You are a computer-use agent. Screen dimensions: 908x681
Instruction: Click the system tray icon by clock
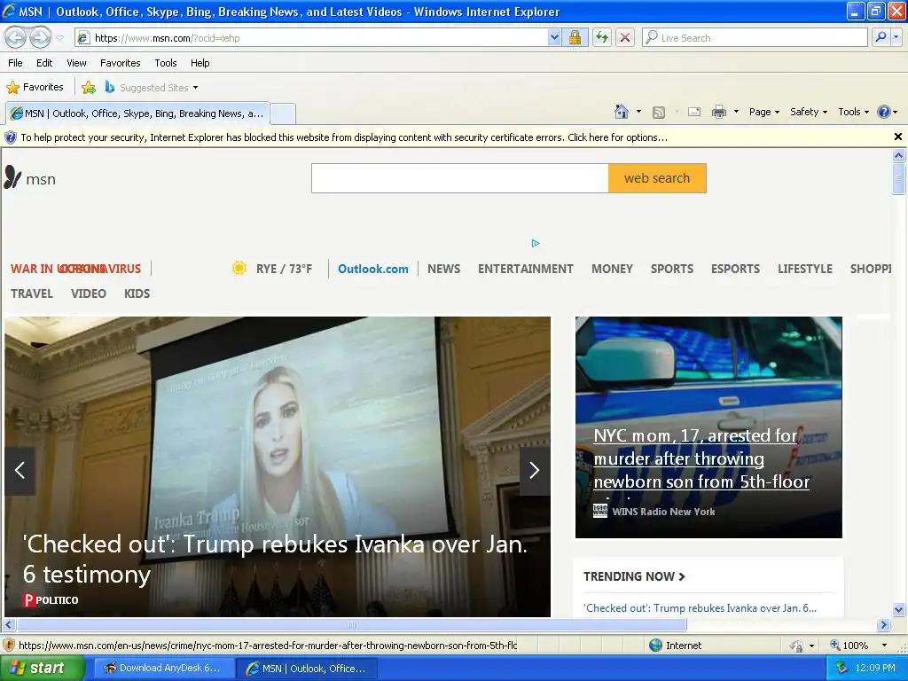pos(841,668)
